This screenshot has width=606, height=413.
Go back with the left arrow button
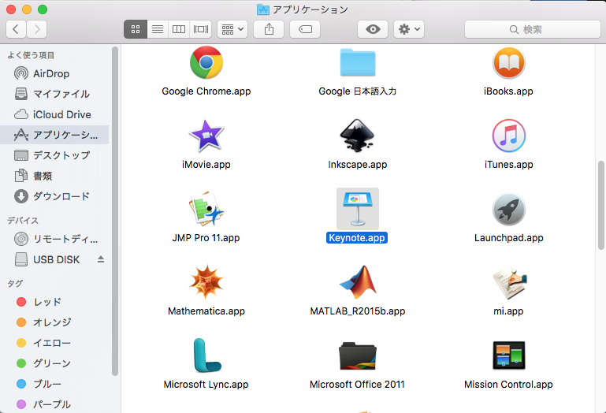point(16,29)
